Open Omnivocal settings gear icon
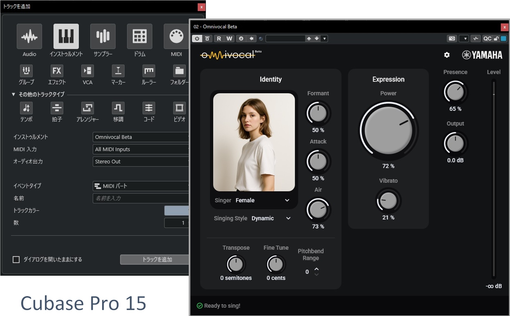 [447, 55]
